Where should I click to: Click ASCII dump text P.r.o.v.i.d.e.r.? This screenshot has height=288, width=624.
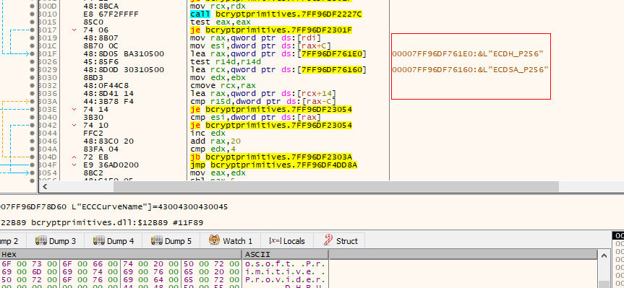tap(286, 279)
